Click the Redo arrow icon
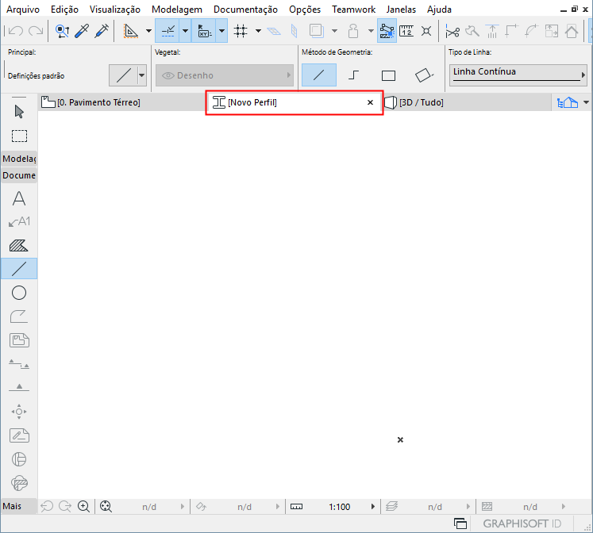The height and width of the screenshot is (533, 593). tap(36, 31)
